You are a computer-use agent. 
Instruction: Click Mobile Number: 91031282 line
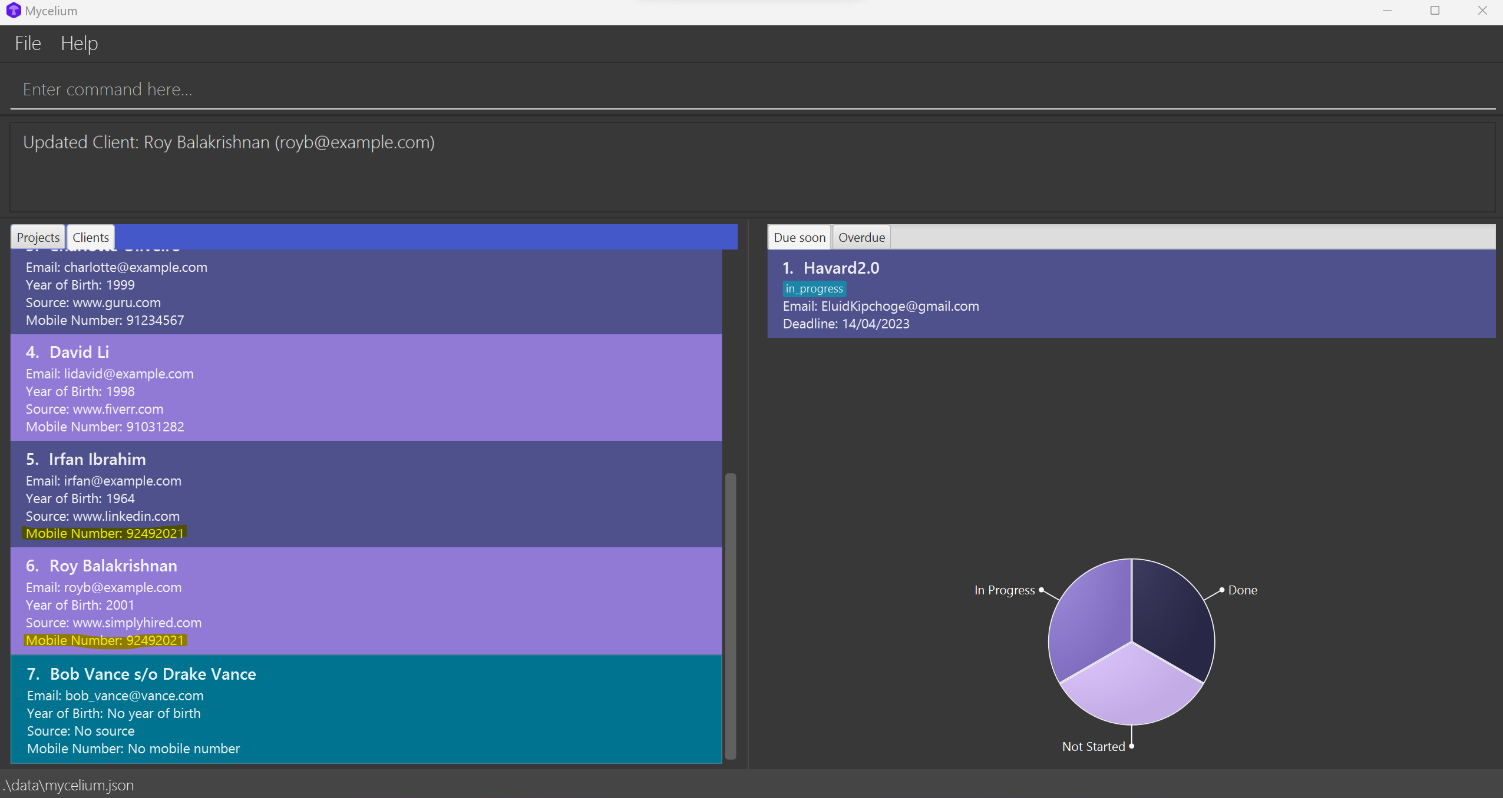click(105, 427)
